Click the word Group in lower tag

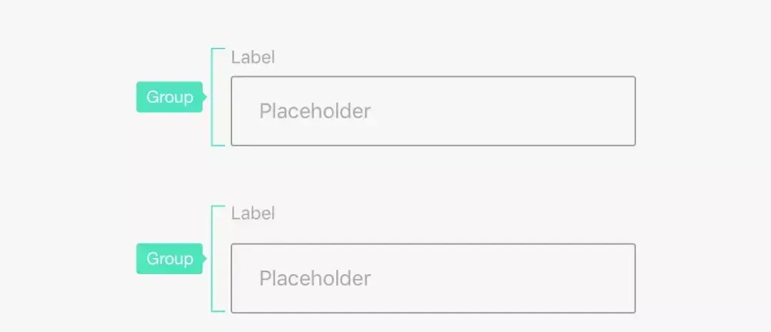coord(169,258)
